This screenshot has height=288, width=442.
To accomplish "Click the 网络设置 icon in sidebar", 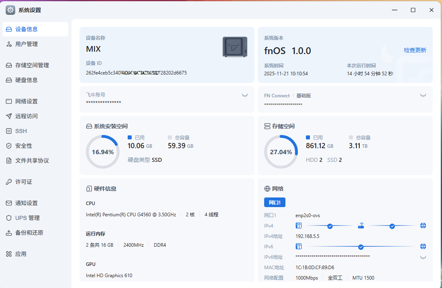I will click(x=9, y=101).
